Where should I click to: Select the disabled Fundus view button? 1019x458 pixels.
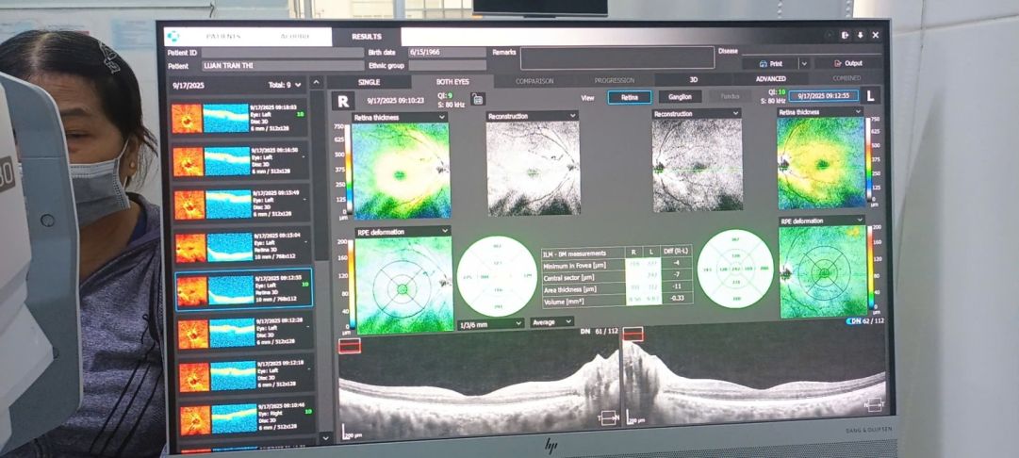coord(731,96)
